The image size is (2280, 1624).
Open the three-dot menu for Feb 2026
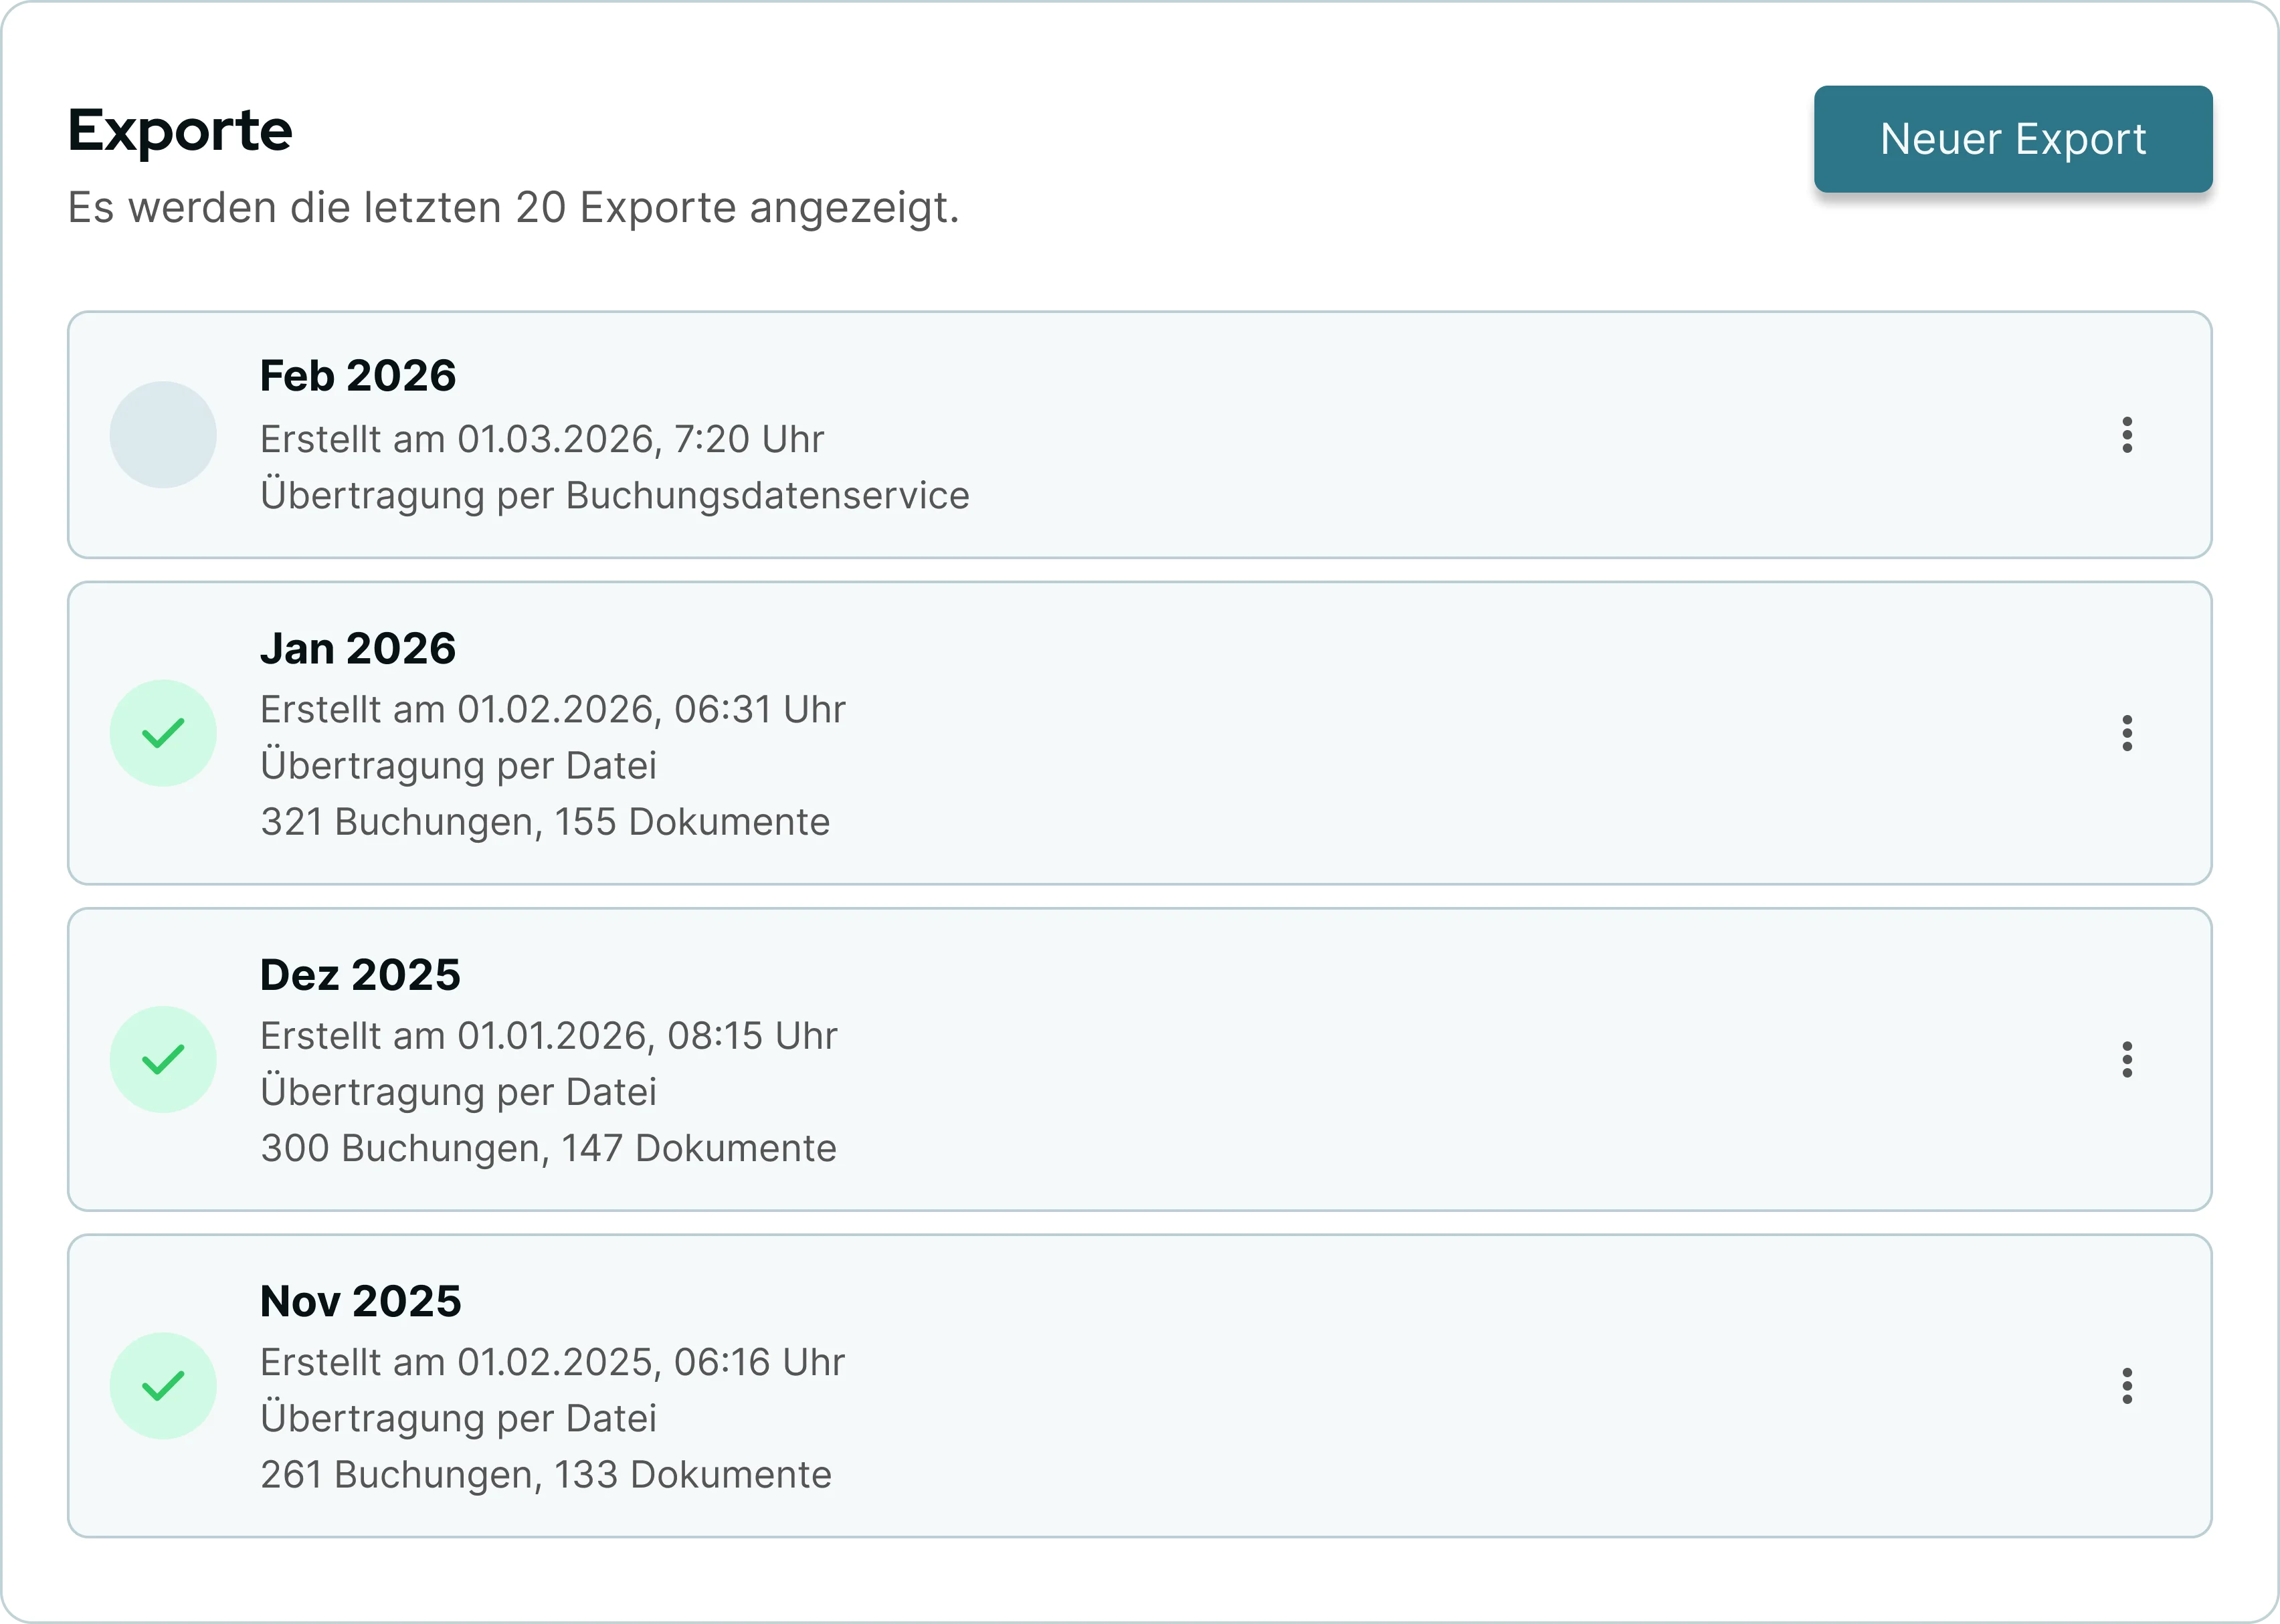2127,435
